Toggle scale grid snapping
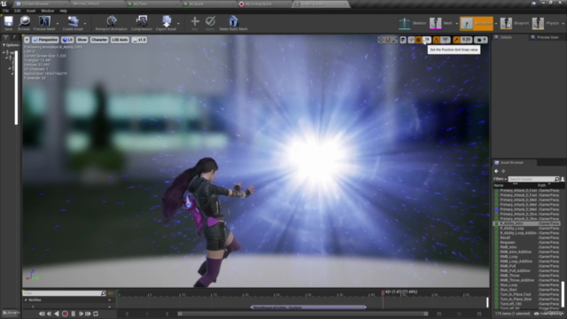The height and width of the screenshot is (319, 567). 457,40
